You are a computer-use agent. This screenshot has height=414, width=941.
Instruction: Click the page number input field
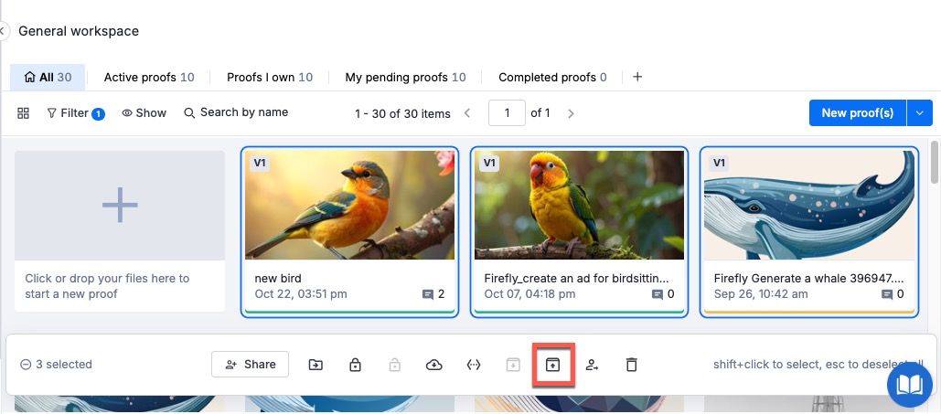pos(506,113)
